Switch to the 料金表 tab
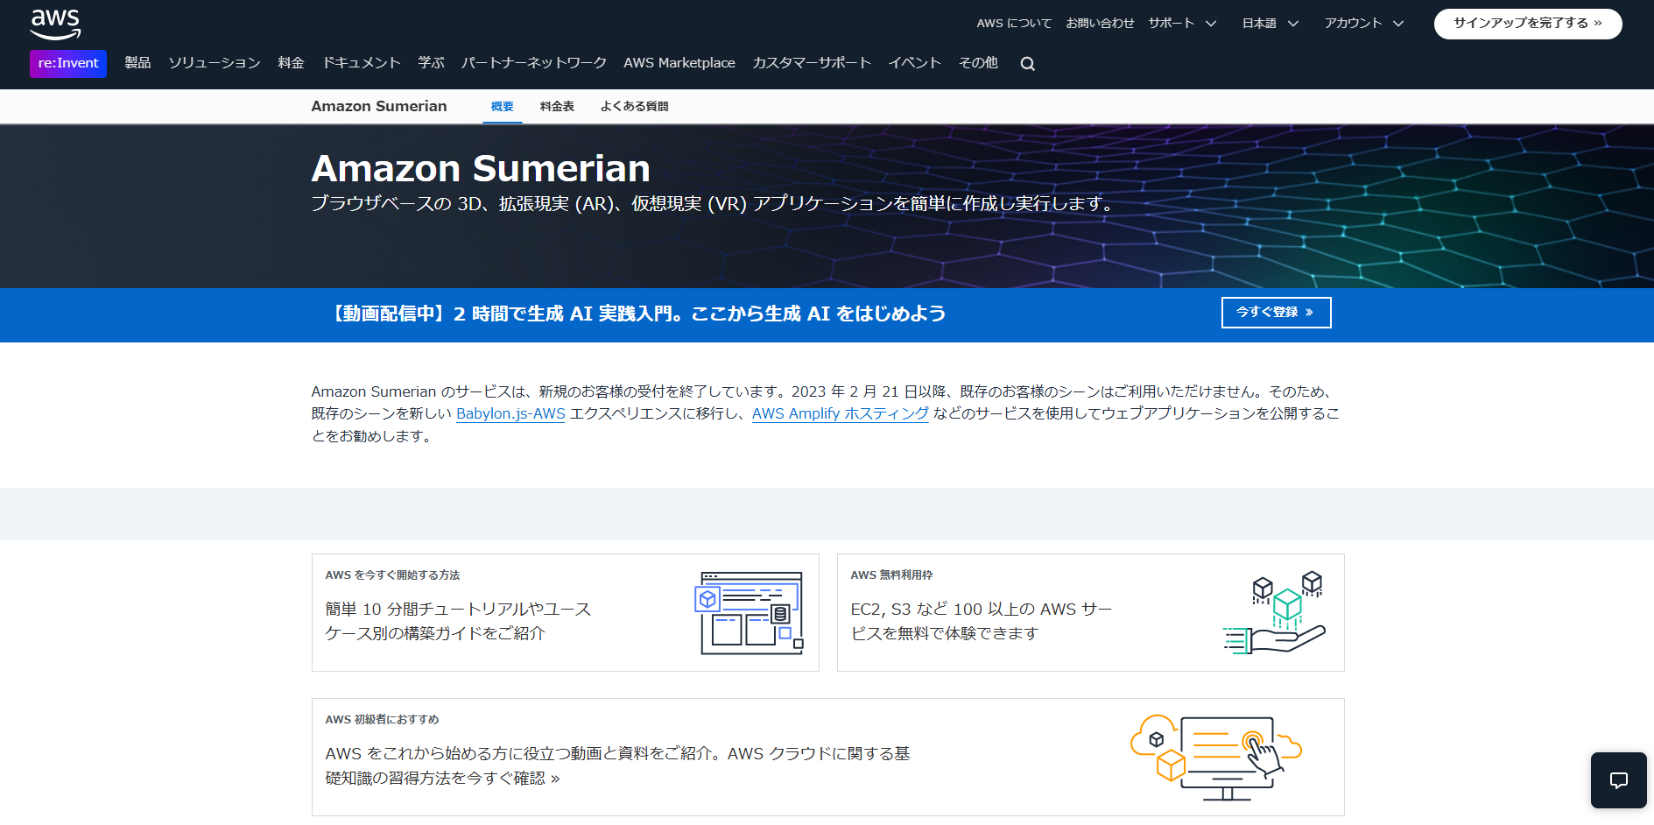1654x825 pixels. (557, 105)
